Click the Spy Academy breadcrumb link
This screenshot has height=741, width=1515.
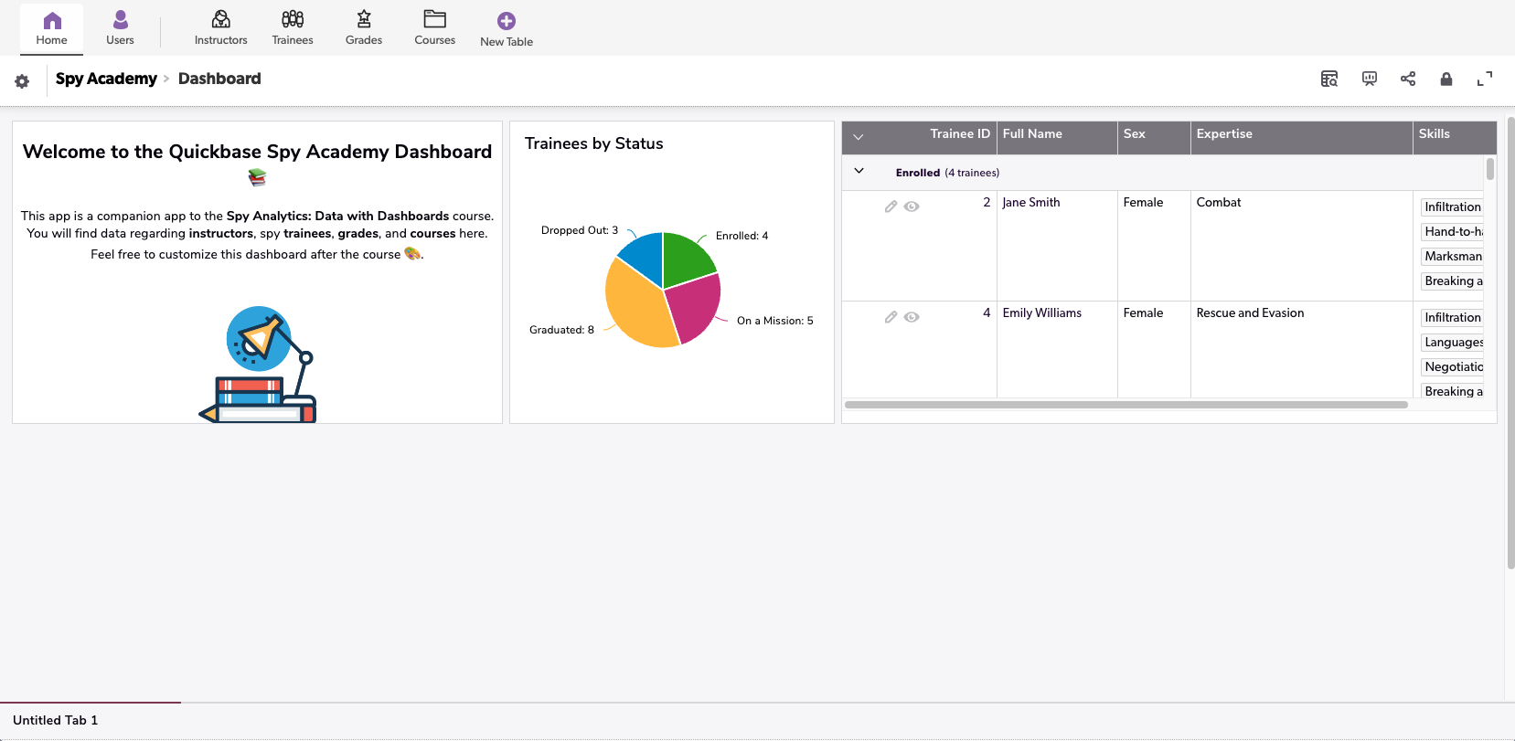pos(106,79)
